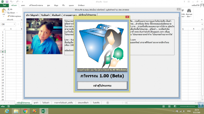Add a new sheet with plus icon
This screenshot has width=204, height=114.
108,103
